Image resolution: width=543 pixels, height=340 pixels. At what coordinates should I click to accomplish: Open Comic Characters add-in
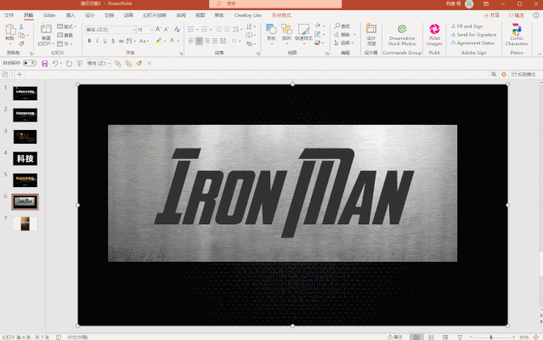click(517, 35)
